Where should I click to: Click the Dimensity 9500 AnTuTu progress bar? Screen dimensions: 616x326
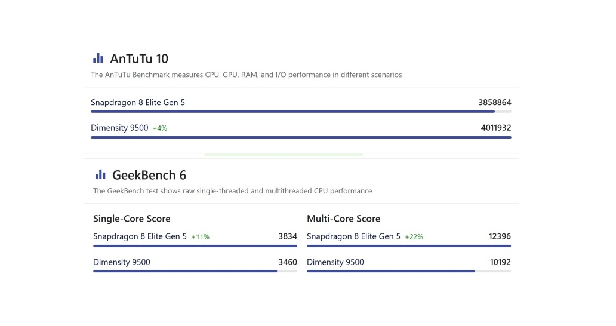click(301, 137)
